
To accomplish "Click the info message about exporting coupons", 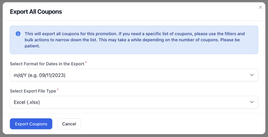I will click(134, 40).
